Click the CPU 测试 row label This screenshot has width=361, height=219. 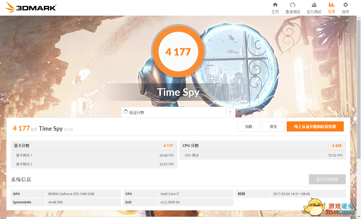pyautogui.click(x=192, y=155)
